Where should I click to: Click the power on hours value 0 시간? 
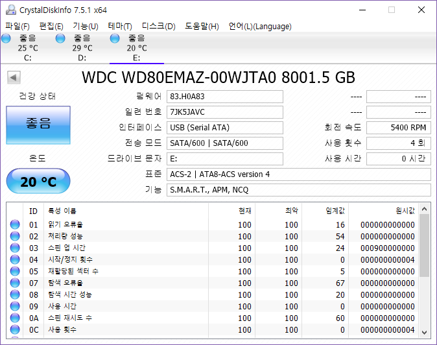[x=399, y=159]
